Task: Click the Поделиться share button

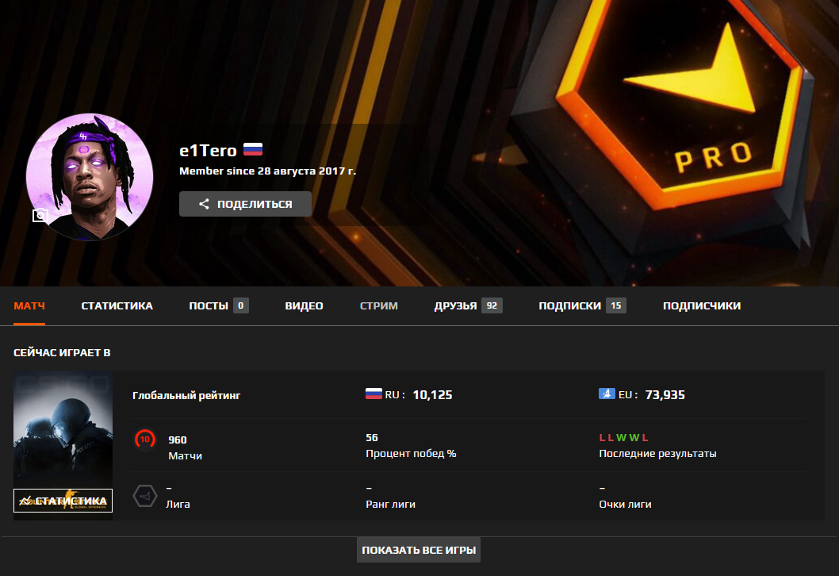Action: coord(245,204)
